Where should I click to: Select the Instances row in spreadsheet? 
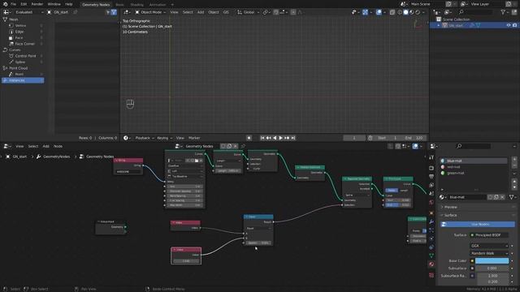[23, 80]
